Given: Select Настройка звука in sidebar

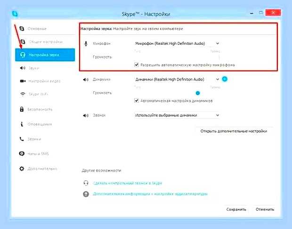Looking at the screenshot, I should click(45, 55).
